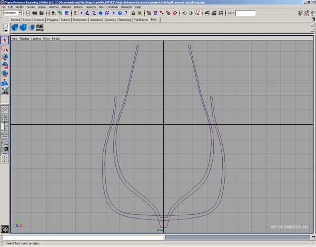The image size is (316, 247).
Task: Open viewport Shading menu
Action: pyautogui.click(x=24, y=38)
